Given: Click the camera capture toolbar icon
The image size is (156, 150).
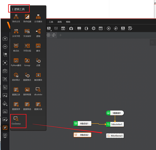Looking at the screenshot, I should (x=71, y=29).
